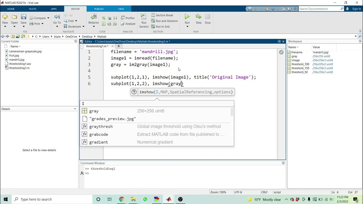The width and height of the screenshot is (363, 204).
Task: Select threshold_150 variable in Workspace
Action: [300, 68]
